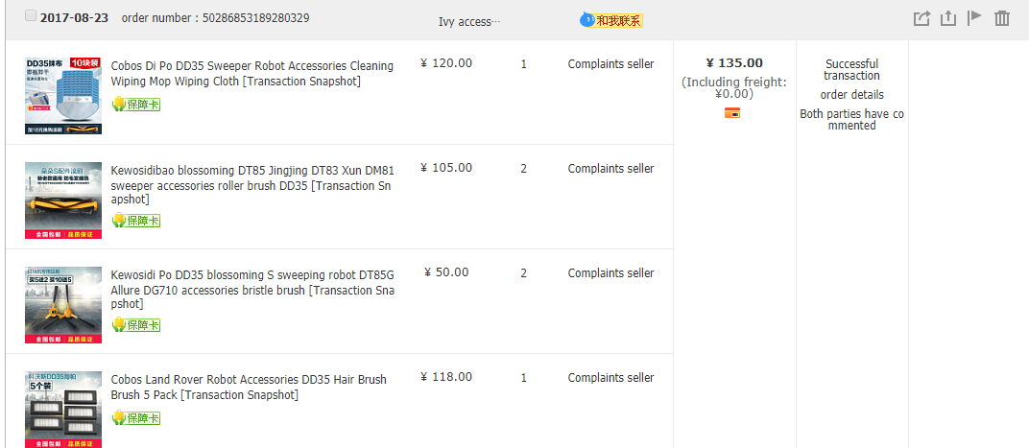Open the Ivy access store link

pos(469,21)
